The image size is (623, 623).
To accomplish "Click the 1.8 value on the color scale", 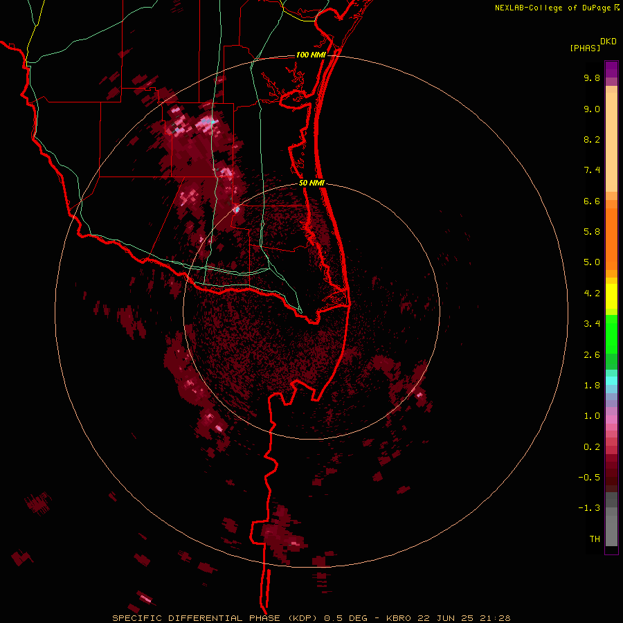I will click(x=592, y=386).
